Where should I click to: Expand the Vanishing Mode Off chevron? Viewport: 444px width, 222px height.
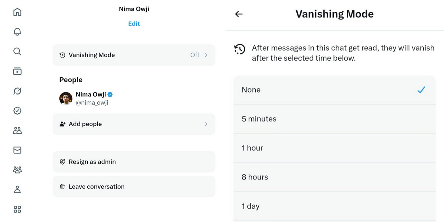pyautogui.click(x=206, y=55)
